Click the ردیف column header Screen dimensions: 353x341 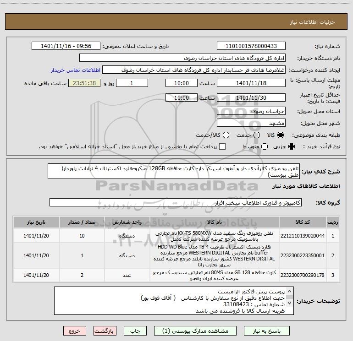point(333,222)
